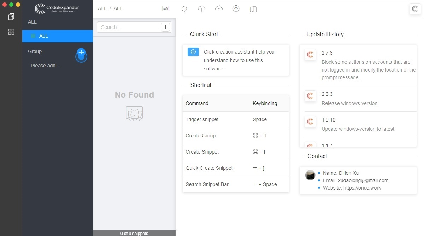The height and width of the screenshot is (236, 424).
Task: Click the first ALL breadcrumb in header
Action: click(x=102, y=8)
